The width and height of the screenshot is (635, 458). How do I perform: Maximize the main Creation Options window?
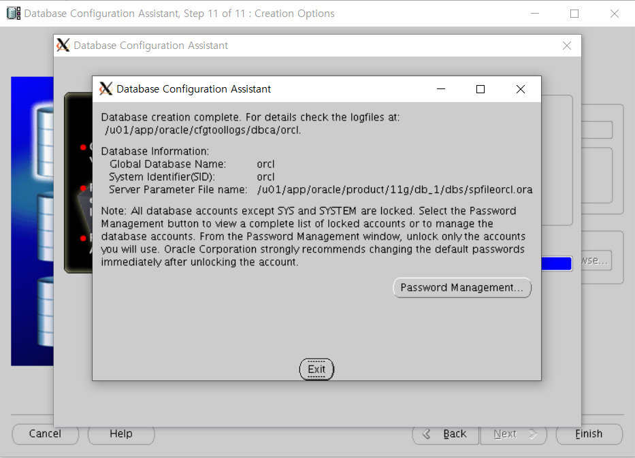tap(574, 14)
